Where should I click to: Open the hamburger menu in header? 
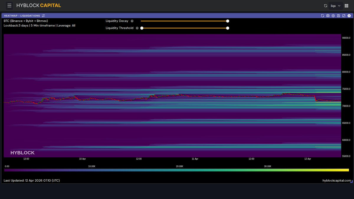[9, 6]
